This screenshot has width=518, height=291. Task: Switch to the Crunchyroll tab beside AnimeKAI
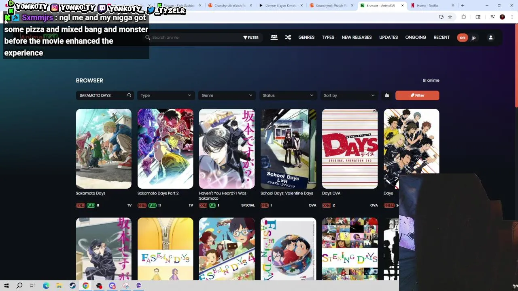332,6
